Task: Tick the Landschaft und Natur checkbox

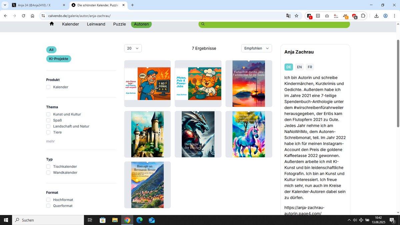Action: pyautogui.click(x=48, y=126)
